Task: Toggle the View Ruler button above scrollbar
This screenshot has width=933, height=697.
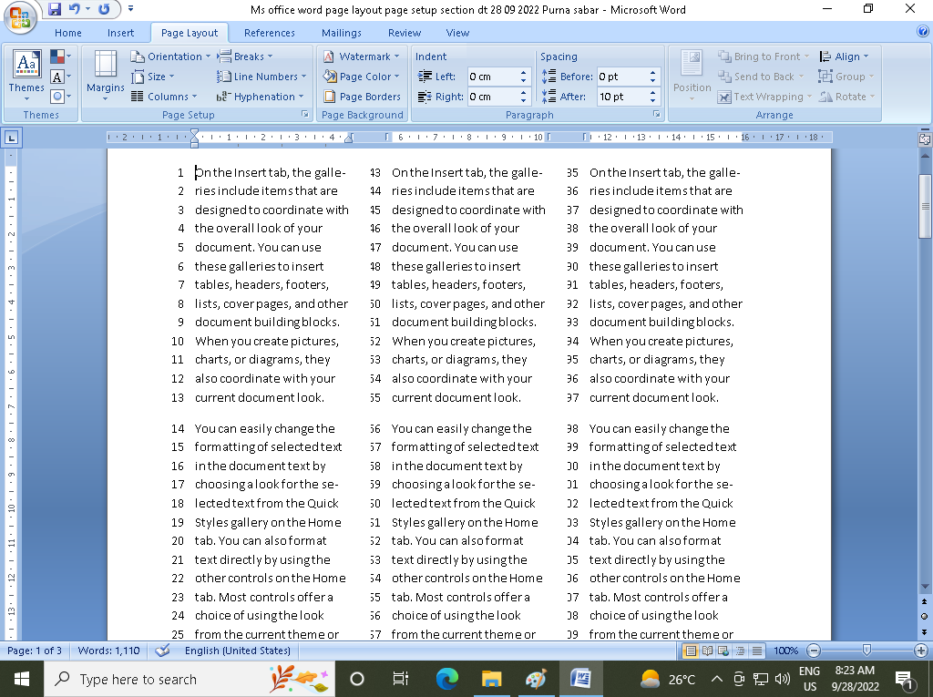Action: pyautogui.click(x=925, y=139)
